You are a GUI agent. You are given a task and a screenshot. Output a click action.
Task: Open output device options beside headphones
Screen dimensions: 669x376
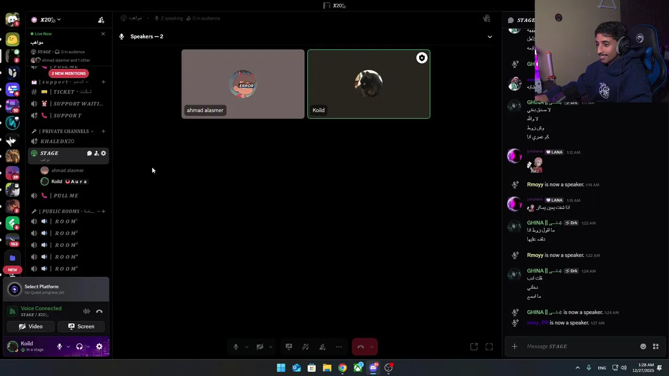pos(88,347)
